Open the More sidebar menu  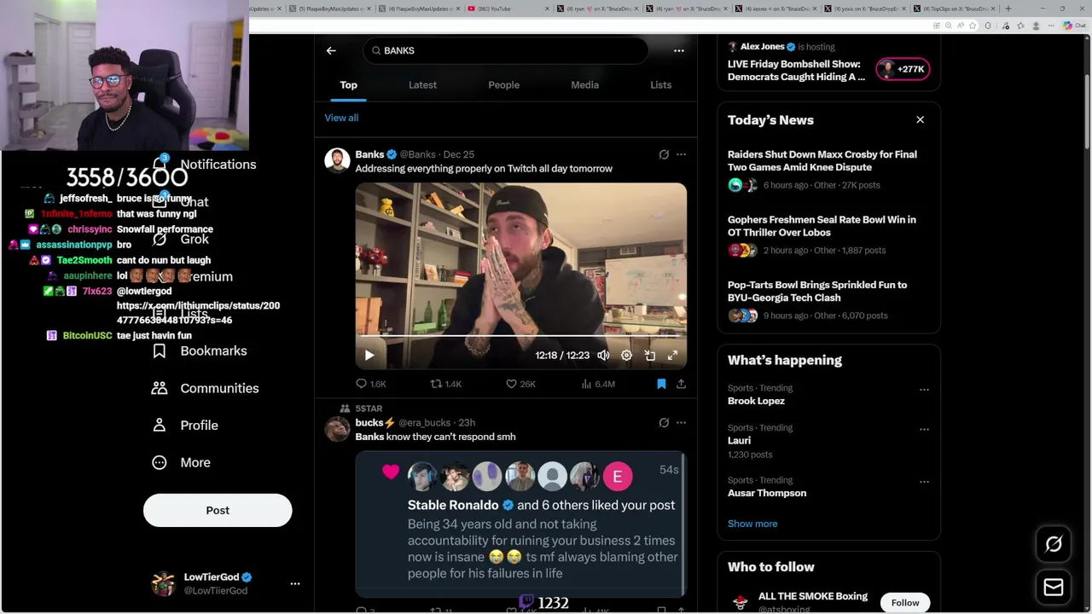181,462
